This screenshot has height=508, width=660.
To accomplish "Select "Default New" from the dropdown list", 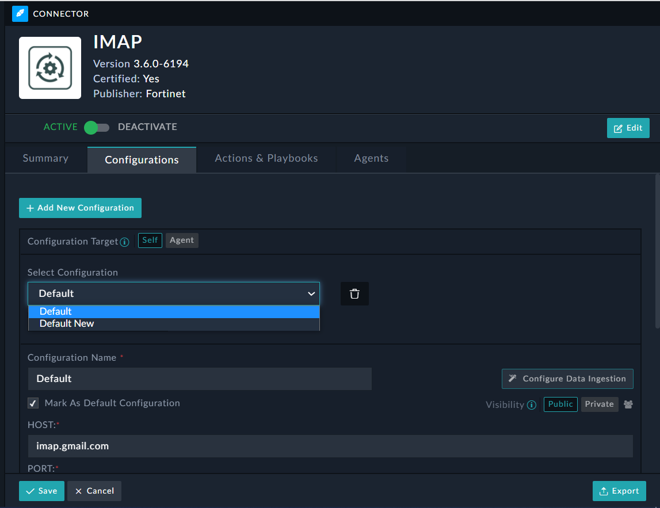I will 67,324.
